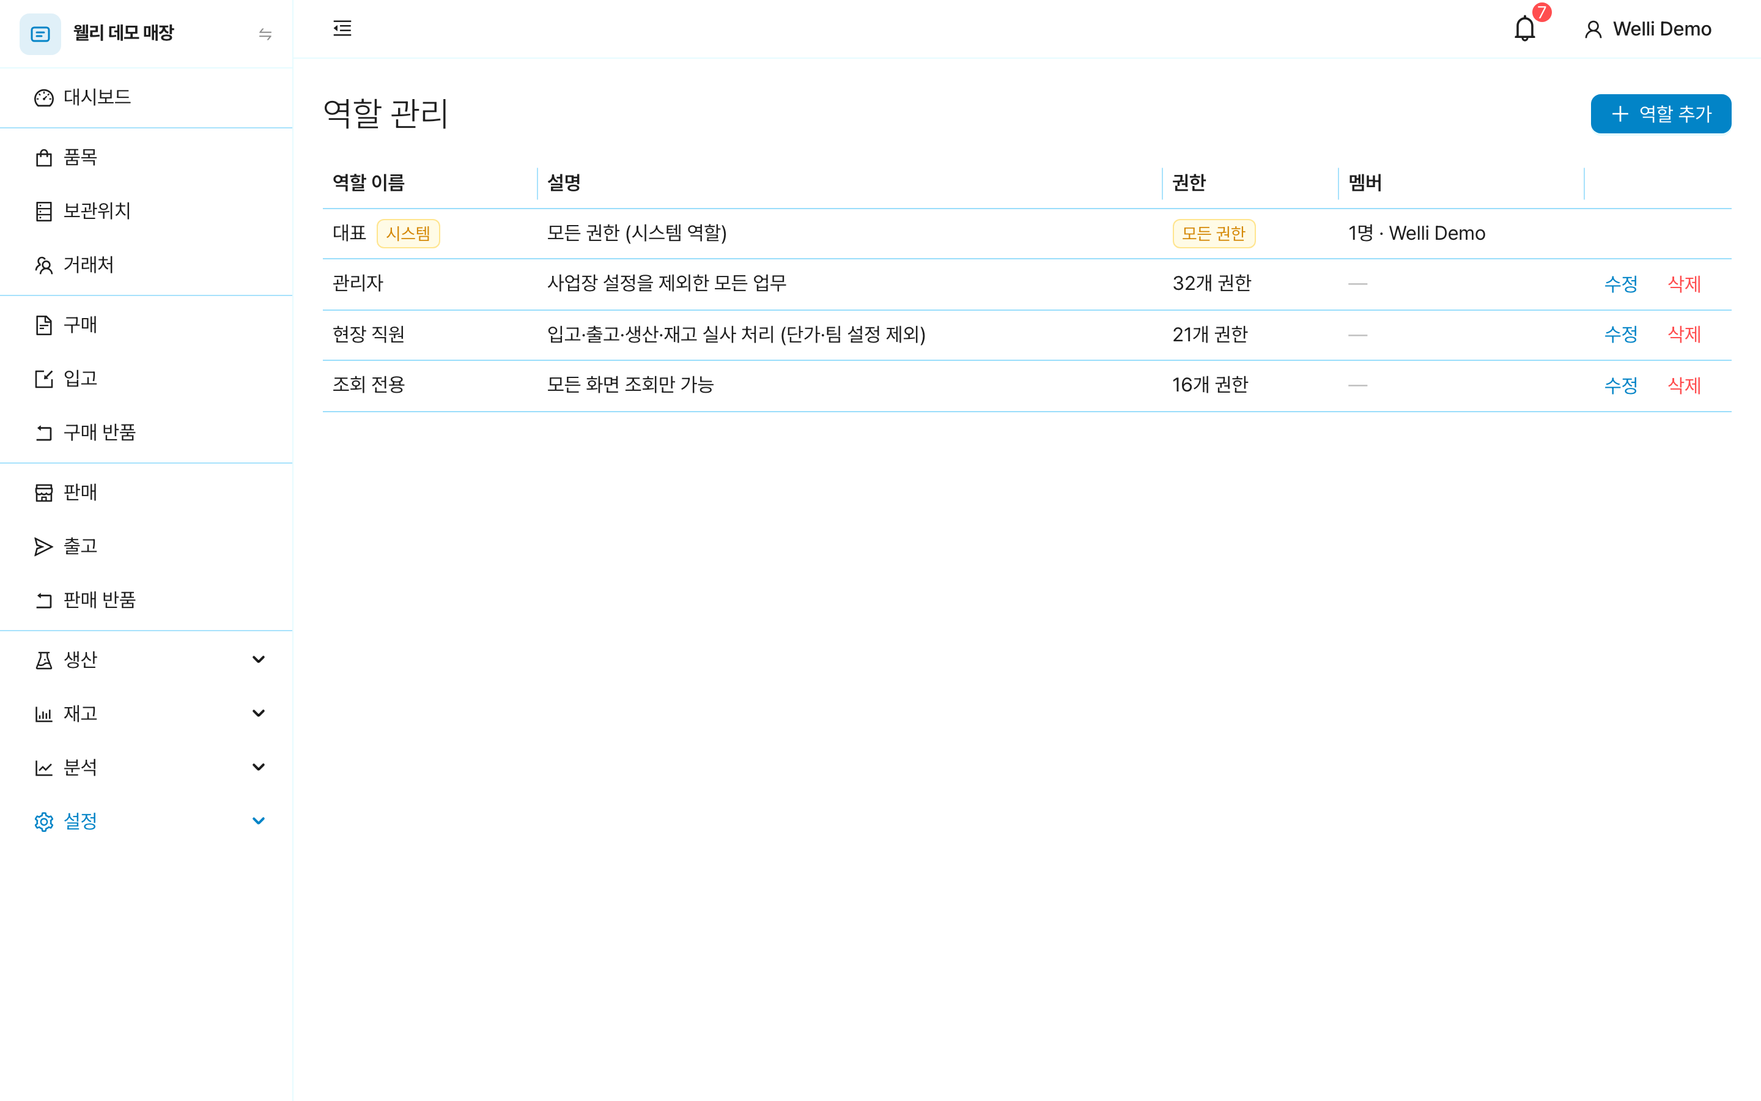Click the 조회 전용 role name

coord(369,385)
